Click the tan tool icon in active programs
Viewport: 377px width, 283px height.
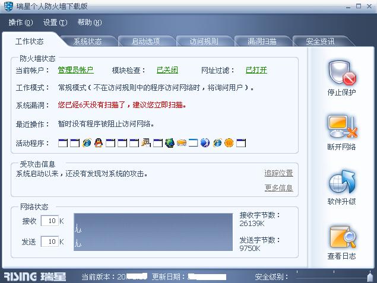pos(146,143)
